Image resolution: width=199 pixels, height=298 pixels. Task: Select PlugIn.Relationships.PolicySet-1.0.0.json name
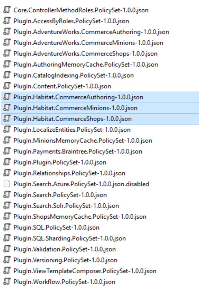[x=70, y=173]
